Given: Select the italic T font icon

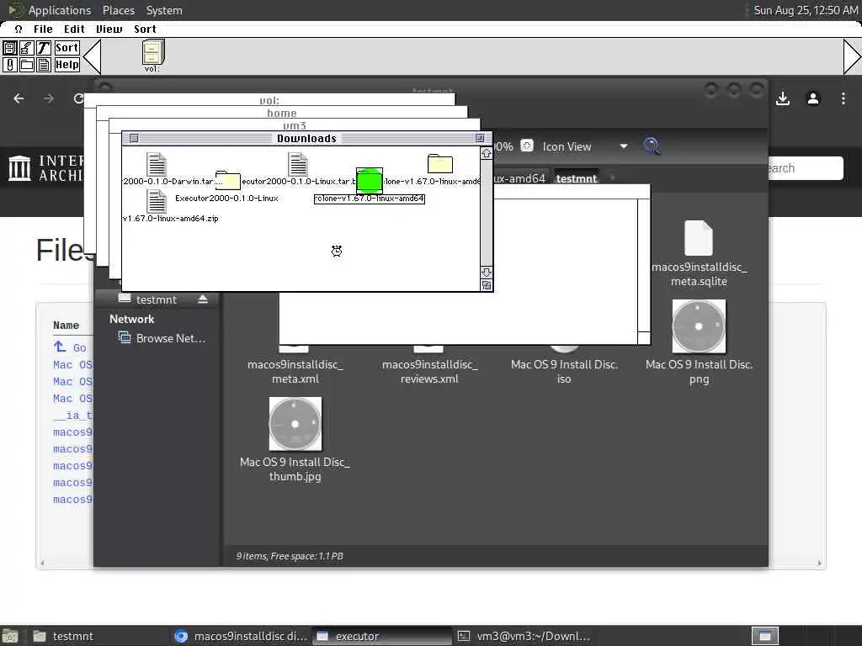Looking at the screenshot, I should click(44, 48).
